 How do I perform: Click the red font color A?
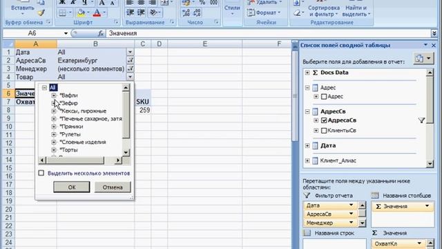pos(97,12)
